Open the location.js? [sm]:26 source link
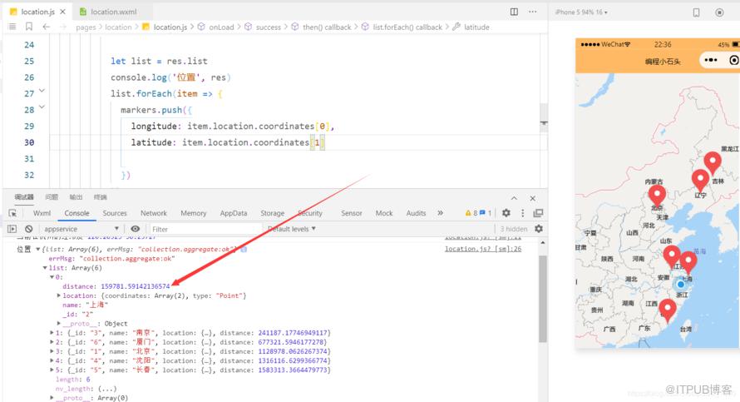This screenshot has width=740, height=402. [x=483, y=249]
